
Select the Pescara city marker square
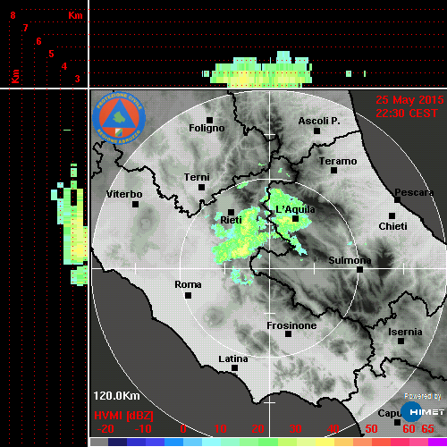[397, 200]
